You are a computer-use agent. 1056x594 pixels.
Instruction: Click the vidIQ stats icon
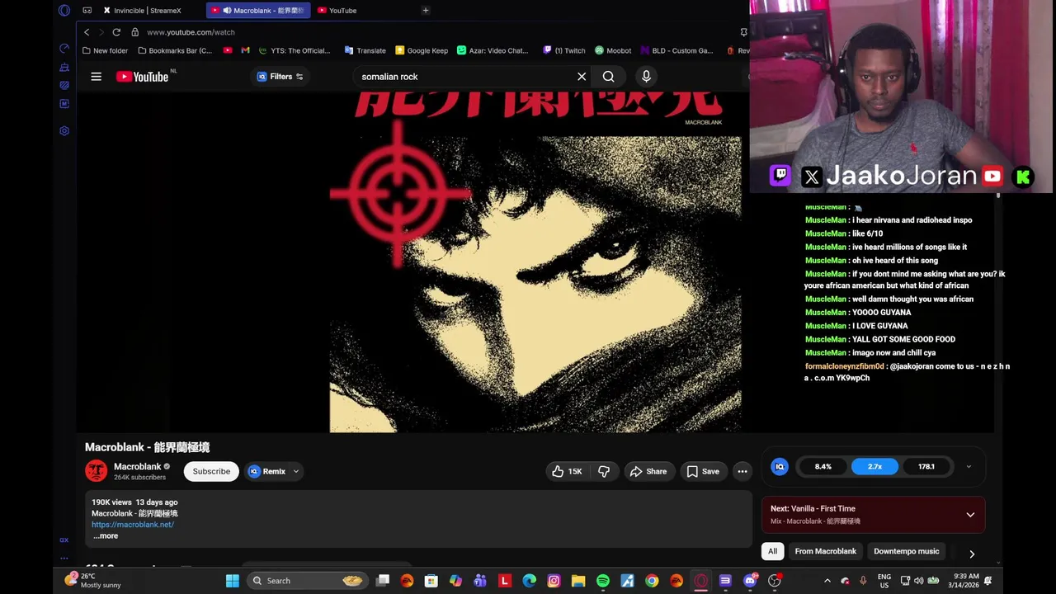click(780, 467)
